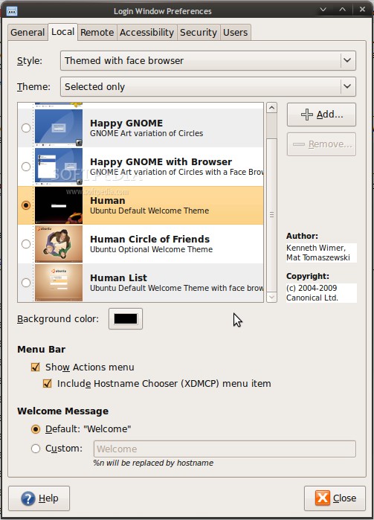Click the Custom welcome message text field
This screenshot has height=520, width=374.
tap(225, 449)
